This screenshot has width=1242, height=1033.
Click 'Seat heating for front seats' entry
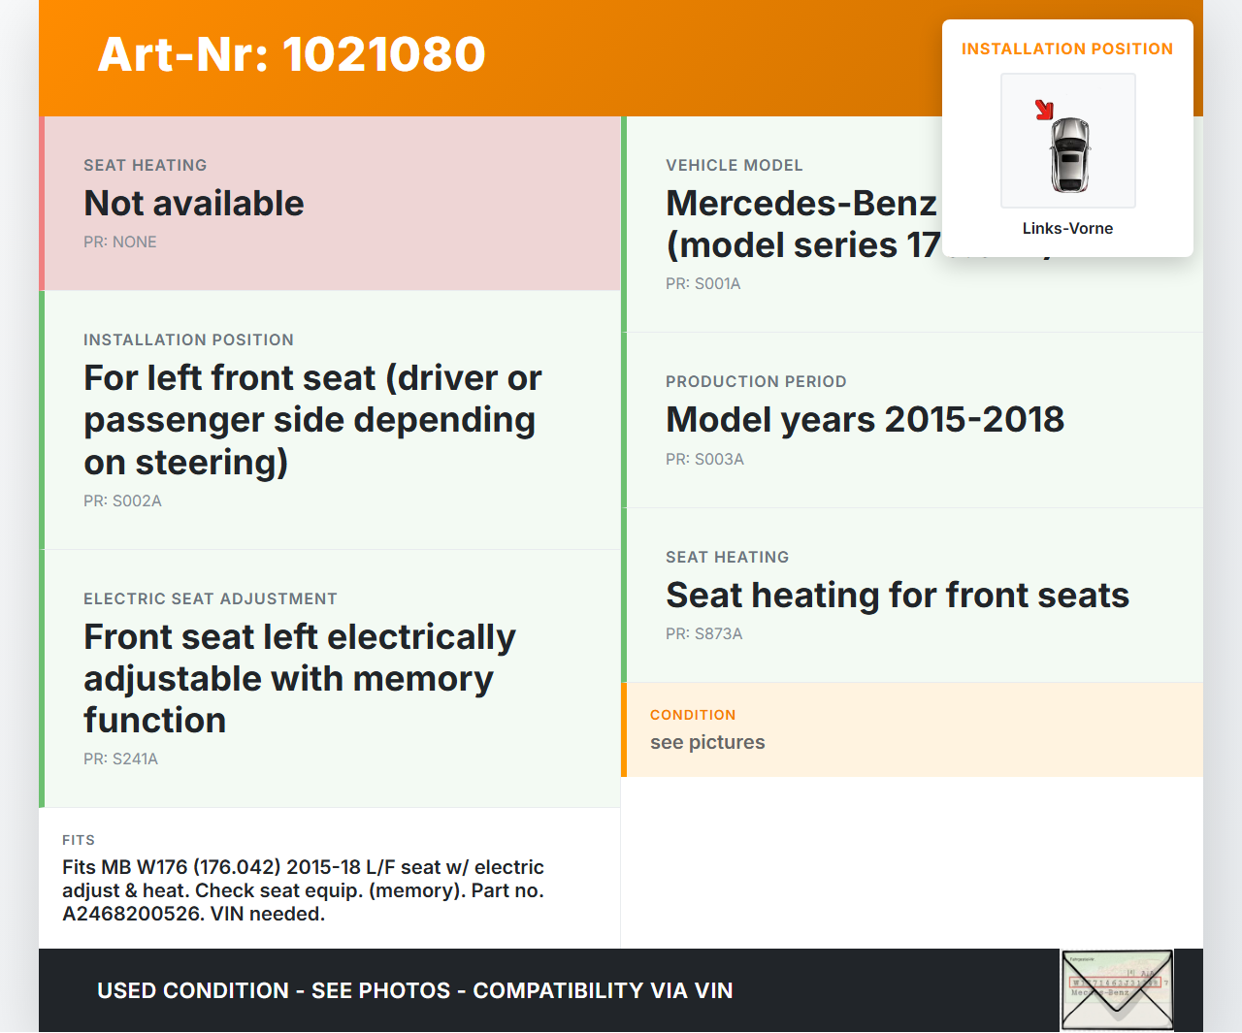(898, 596)
